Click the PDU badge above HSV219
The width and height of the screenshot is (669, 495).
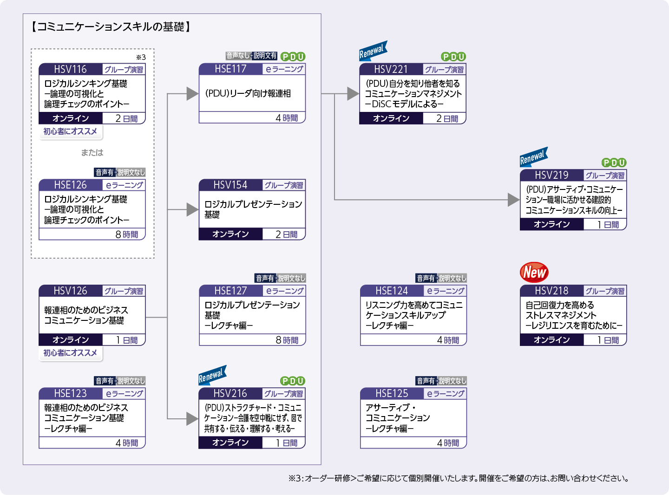(x=614, y=163)
